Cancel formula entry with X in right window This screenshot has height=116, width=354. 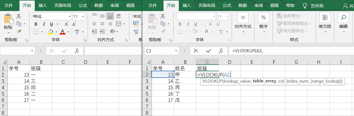click(x=196, y=51)
